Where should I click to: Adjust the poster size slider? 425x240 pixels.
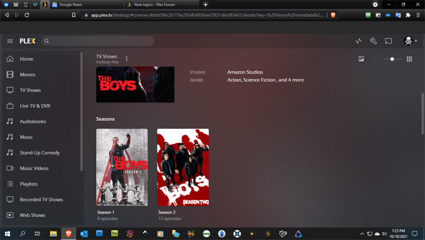[x=392, y=59]
